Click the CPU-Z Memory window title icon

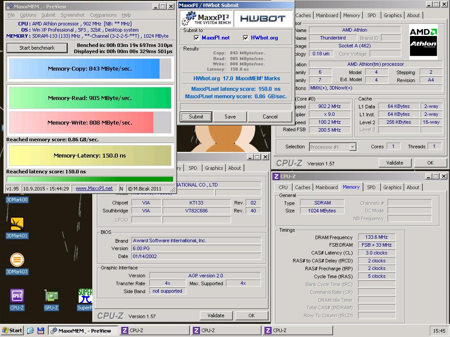276,176
